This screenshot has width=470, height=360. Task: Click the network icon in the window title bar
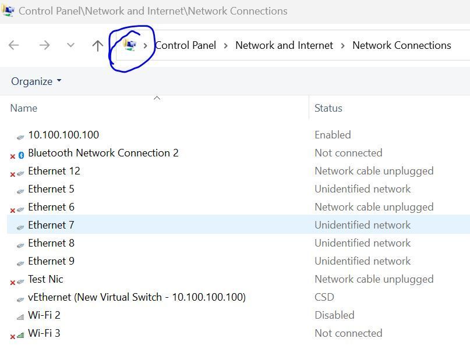[x=8, y=10]
